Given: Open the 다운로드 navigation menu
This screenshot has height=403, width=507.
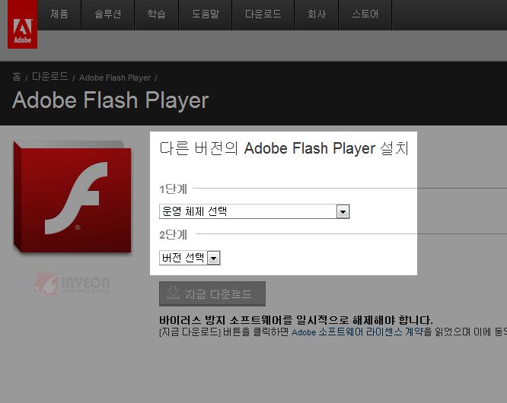Looking at the screenshot, I should pos(263,14).
